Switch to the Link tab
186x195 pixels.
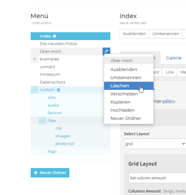(x=170, y=72)
